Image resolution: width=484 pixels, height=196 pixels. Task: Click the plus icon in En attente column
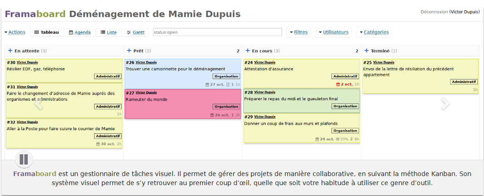[10, 51]
